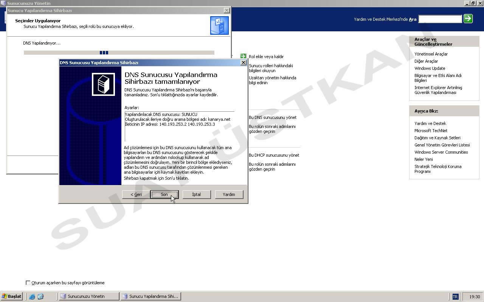Screen dimensions: 484x302
Task: Open Diğer Araçlar link
Action: (426, 61)
